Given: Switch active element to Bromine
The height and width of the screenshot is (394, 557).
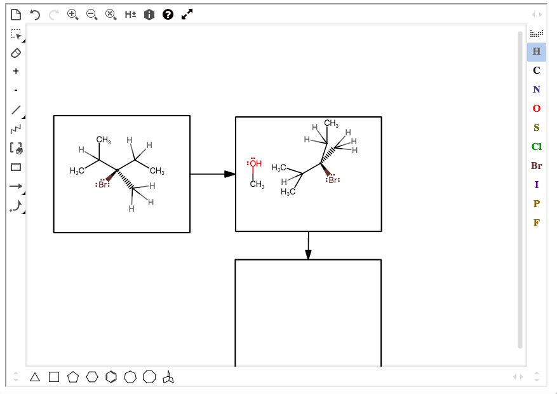Looking at the screenshot, I should coord(537,166).
